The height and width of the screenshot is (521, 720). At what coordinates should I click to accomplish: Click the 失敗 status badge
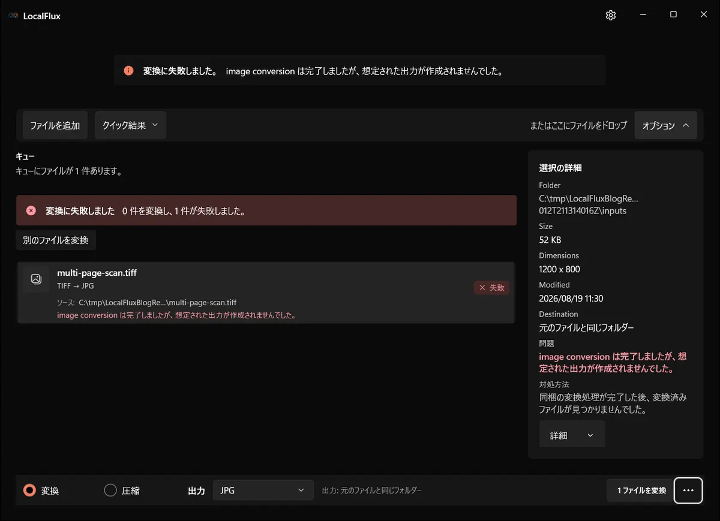click(492, 288)
